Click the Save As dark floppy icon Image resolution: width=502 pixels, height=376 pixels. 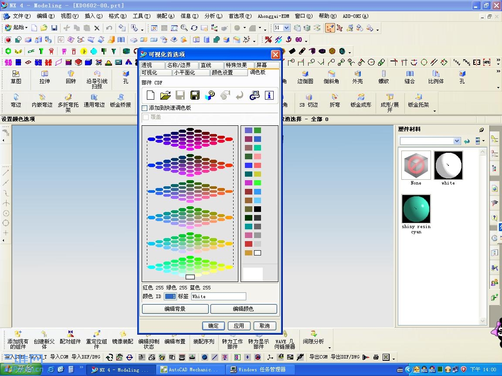pos(195,95)
